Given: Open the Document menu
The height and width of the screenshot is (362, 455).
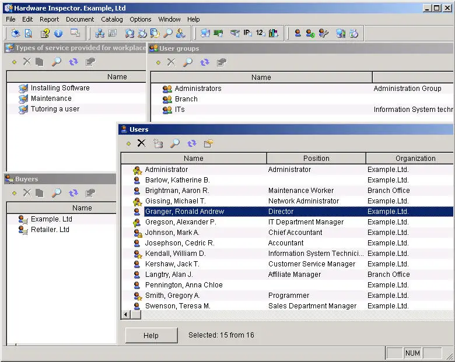Looking at the screenshot, I should click(x=80, y=19).
